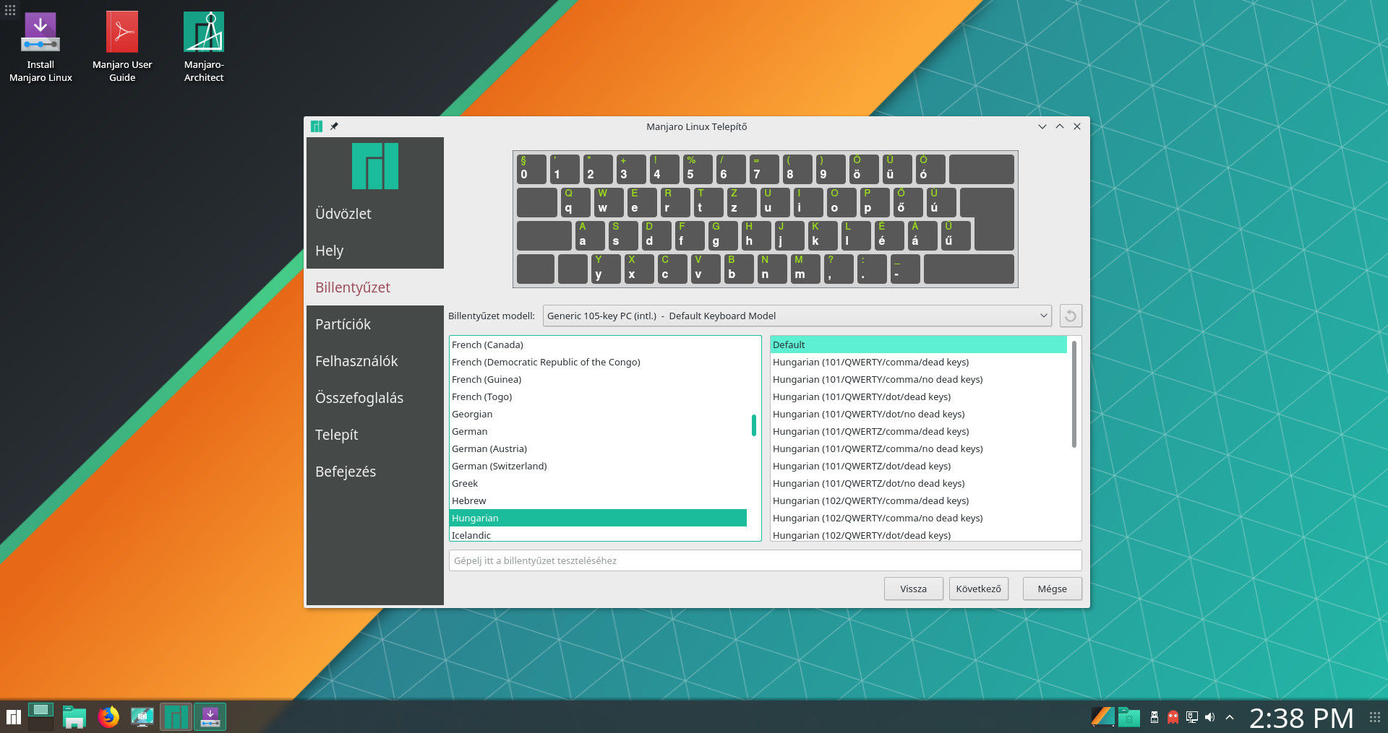This screenshot has width=1388, height=733.
Task: Click the Manjaro logo in installer sidebar
Action: click(x=375, y=166)
